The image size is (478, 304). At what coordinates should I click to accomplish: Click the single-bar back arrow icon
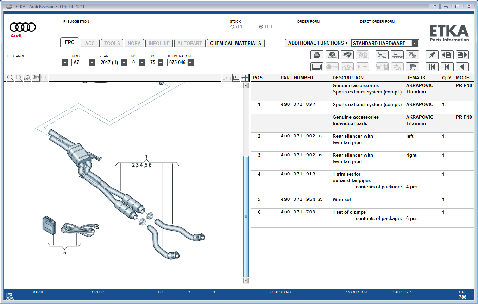coord(447,67)
